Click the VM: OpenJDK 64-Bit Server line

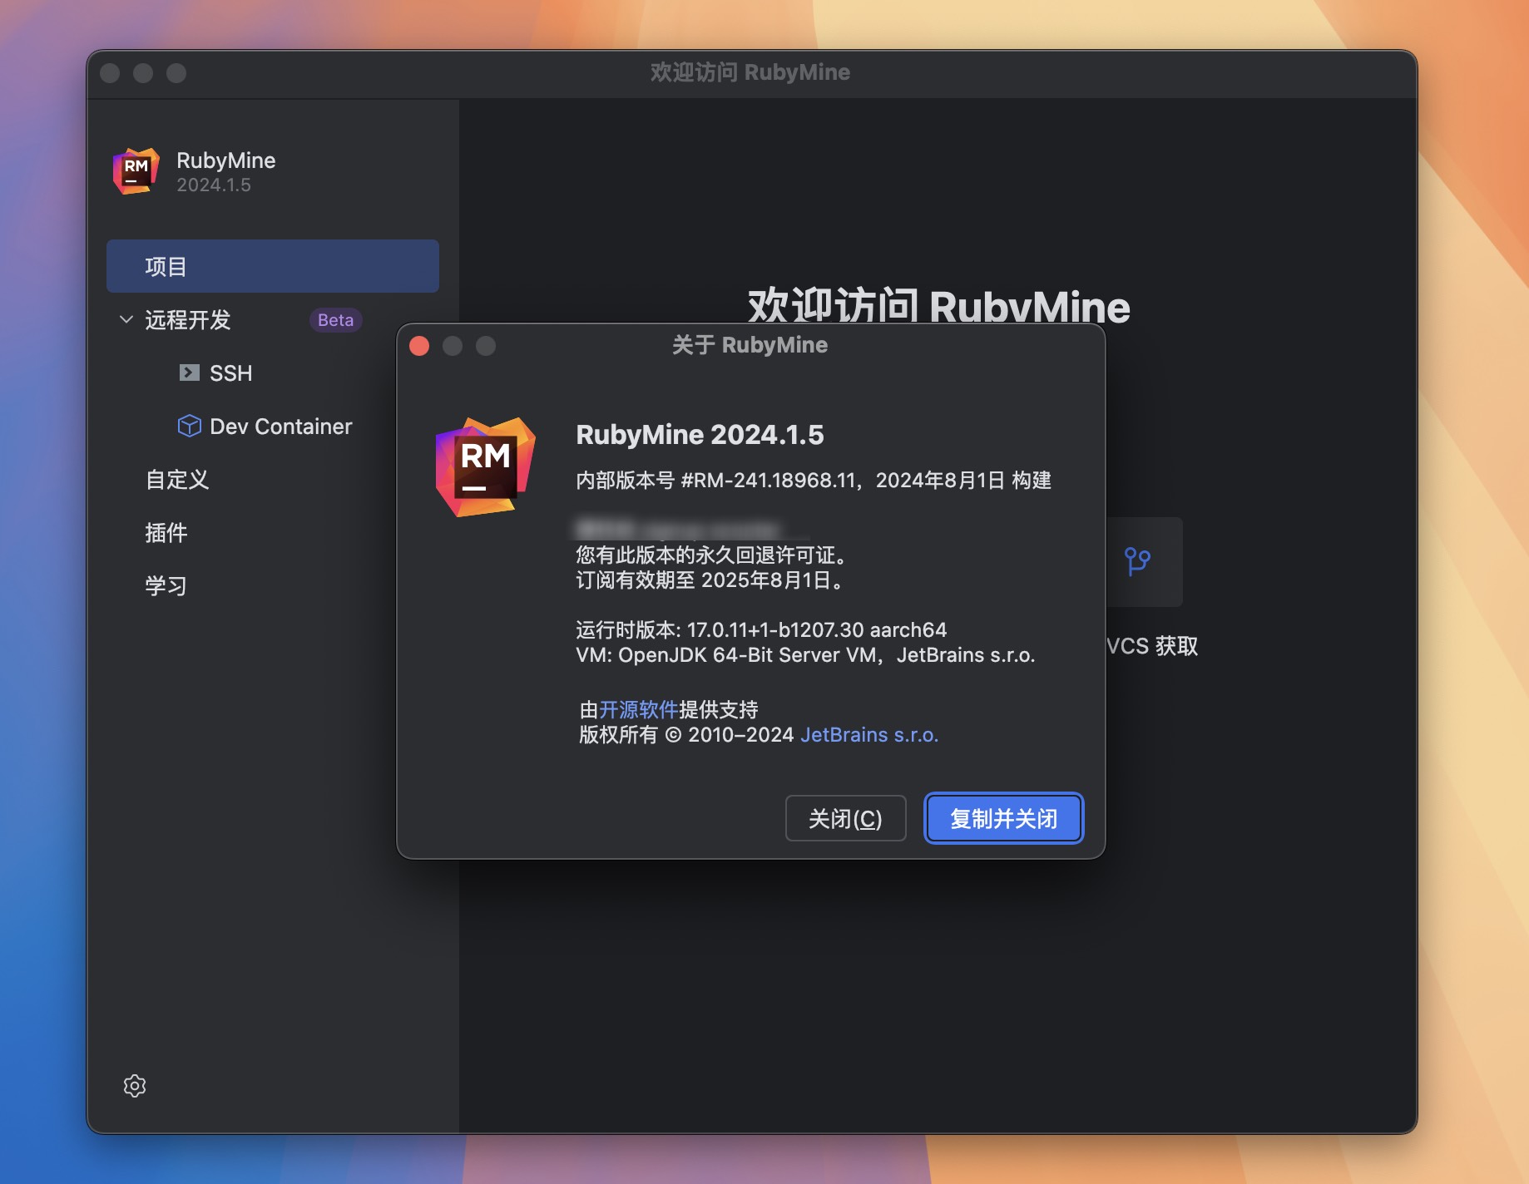805,655
